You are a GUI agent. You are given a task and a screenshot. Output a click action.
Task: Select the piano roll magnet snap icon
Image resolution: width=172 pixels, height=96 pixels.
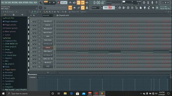tap(35, 12)
